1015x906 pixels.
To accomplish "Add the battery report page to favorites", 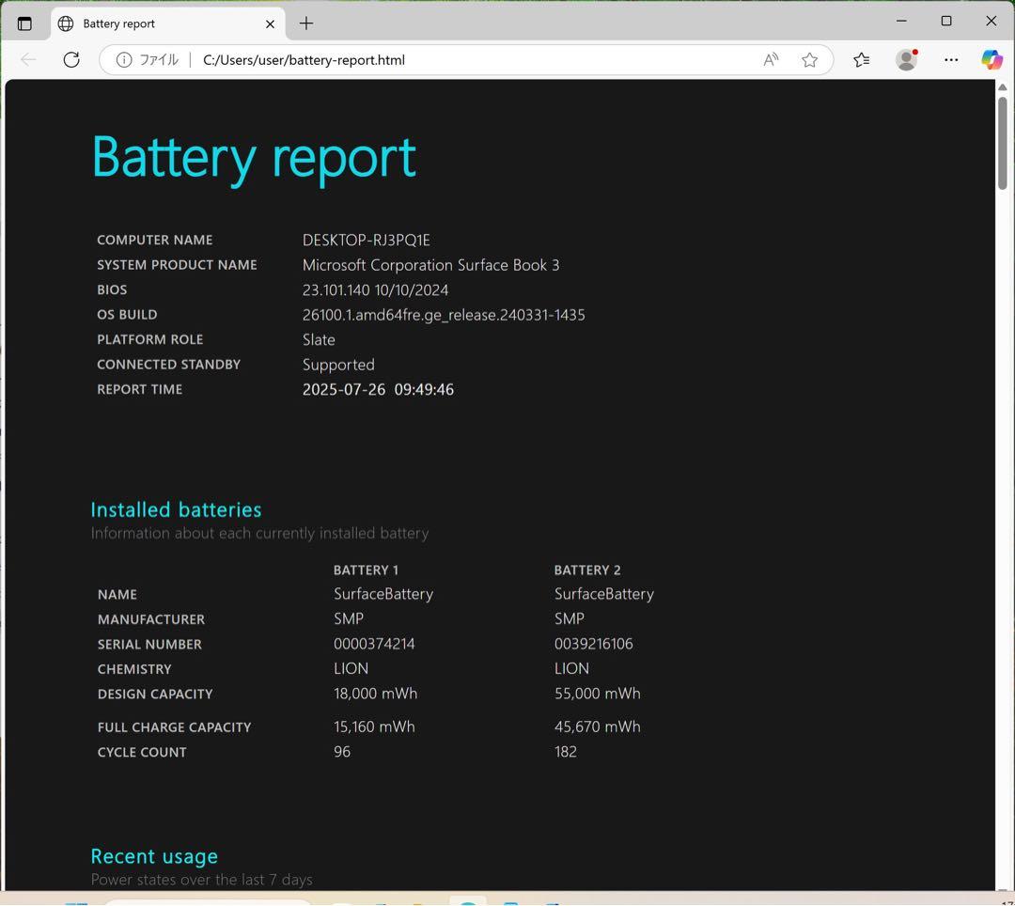I will pyautogui.click(x=809, y=59).
